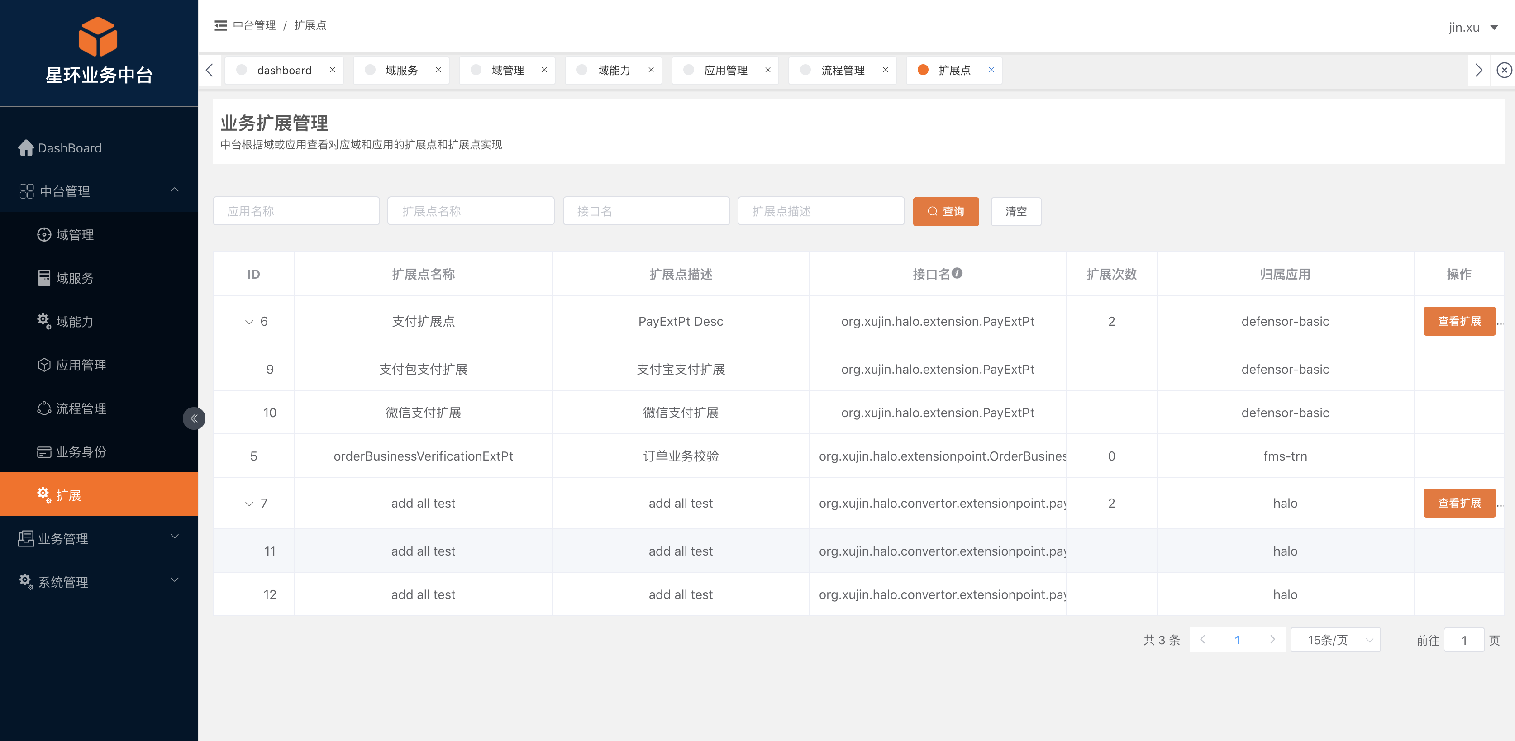
Task: Collapse sidebar with double-chevron circle button
Action: (194, 418)
